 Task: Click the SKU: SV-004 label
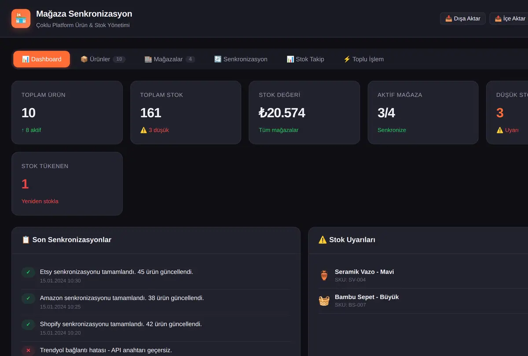coord(350,280)
